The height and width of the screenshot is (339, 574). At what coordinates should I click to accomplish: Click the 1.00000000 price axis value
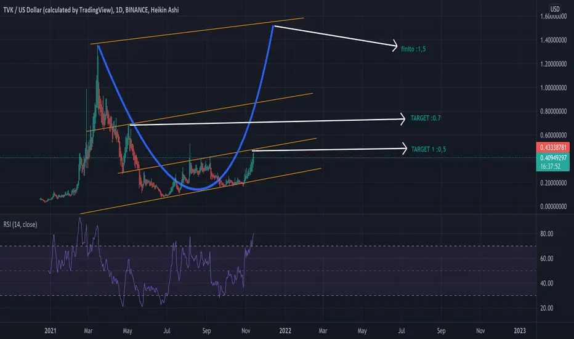pyautogui.click(x=554, y=88)
